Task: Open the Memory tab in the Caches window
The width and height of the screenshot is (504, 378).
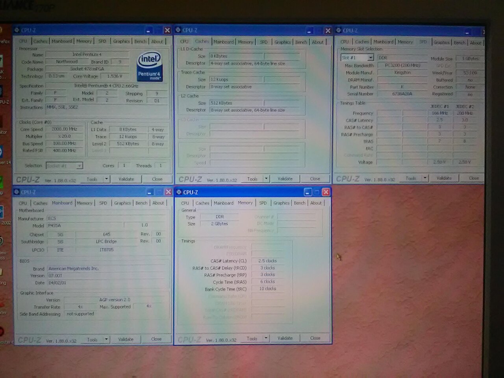Action: click(245, 42)
